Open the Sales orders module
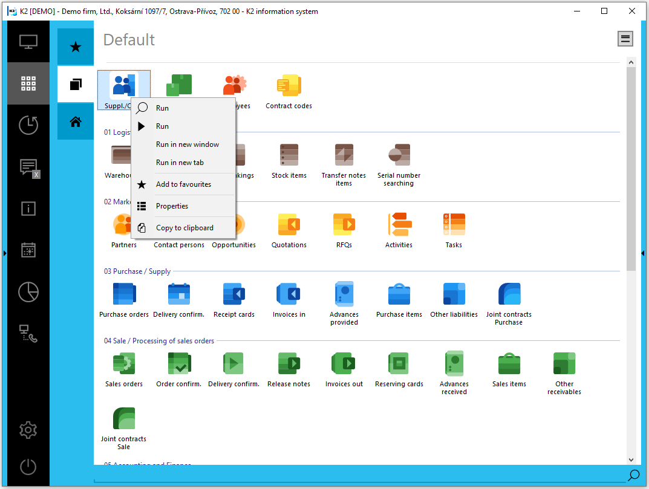Screen dimensions: 649x489 pos(124,369)
